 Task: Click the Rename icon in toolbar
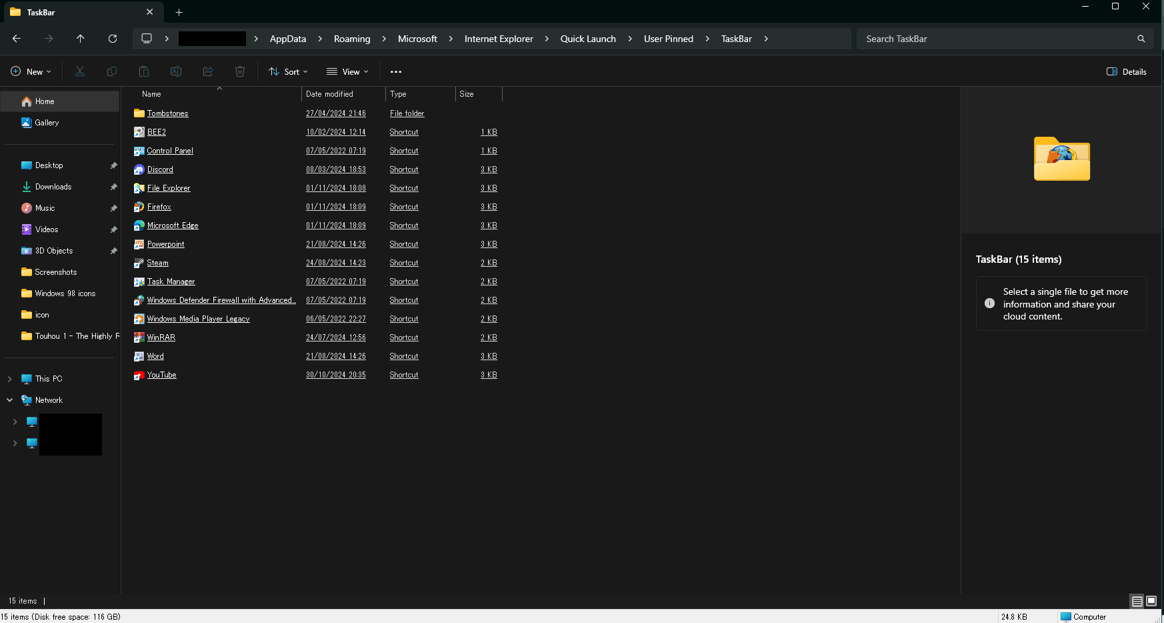coord(176,71)
